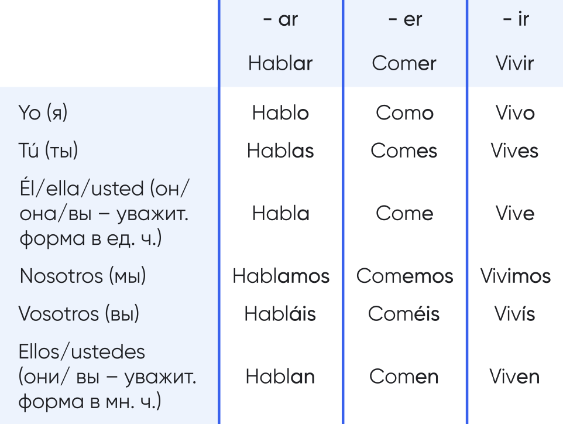This screenshot has width=563, height=424.
Task: Click the '- er' column header
Action: pos(404,20)
